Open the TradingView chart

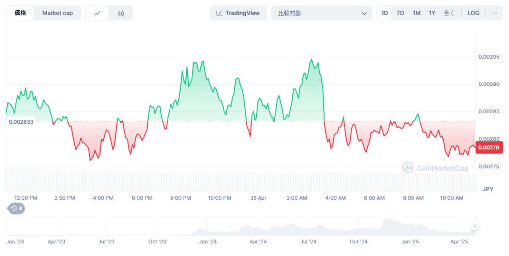coord(238,13)
